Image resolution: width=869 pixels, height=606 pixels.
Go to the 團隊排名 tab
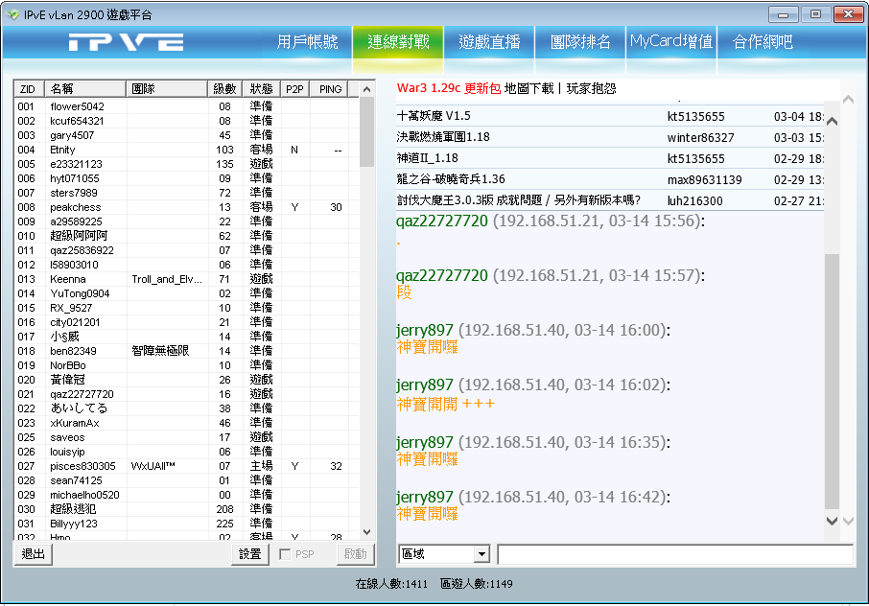(x=580, y=42)
